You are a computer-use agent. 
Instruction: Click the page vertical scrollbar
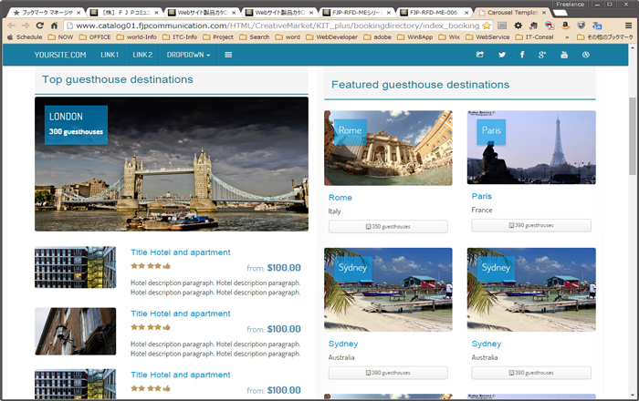pos(632,137)
